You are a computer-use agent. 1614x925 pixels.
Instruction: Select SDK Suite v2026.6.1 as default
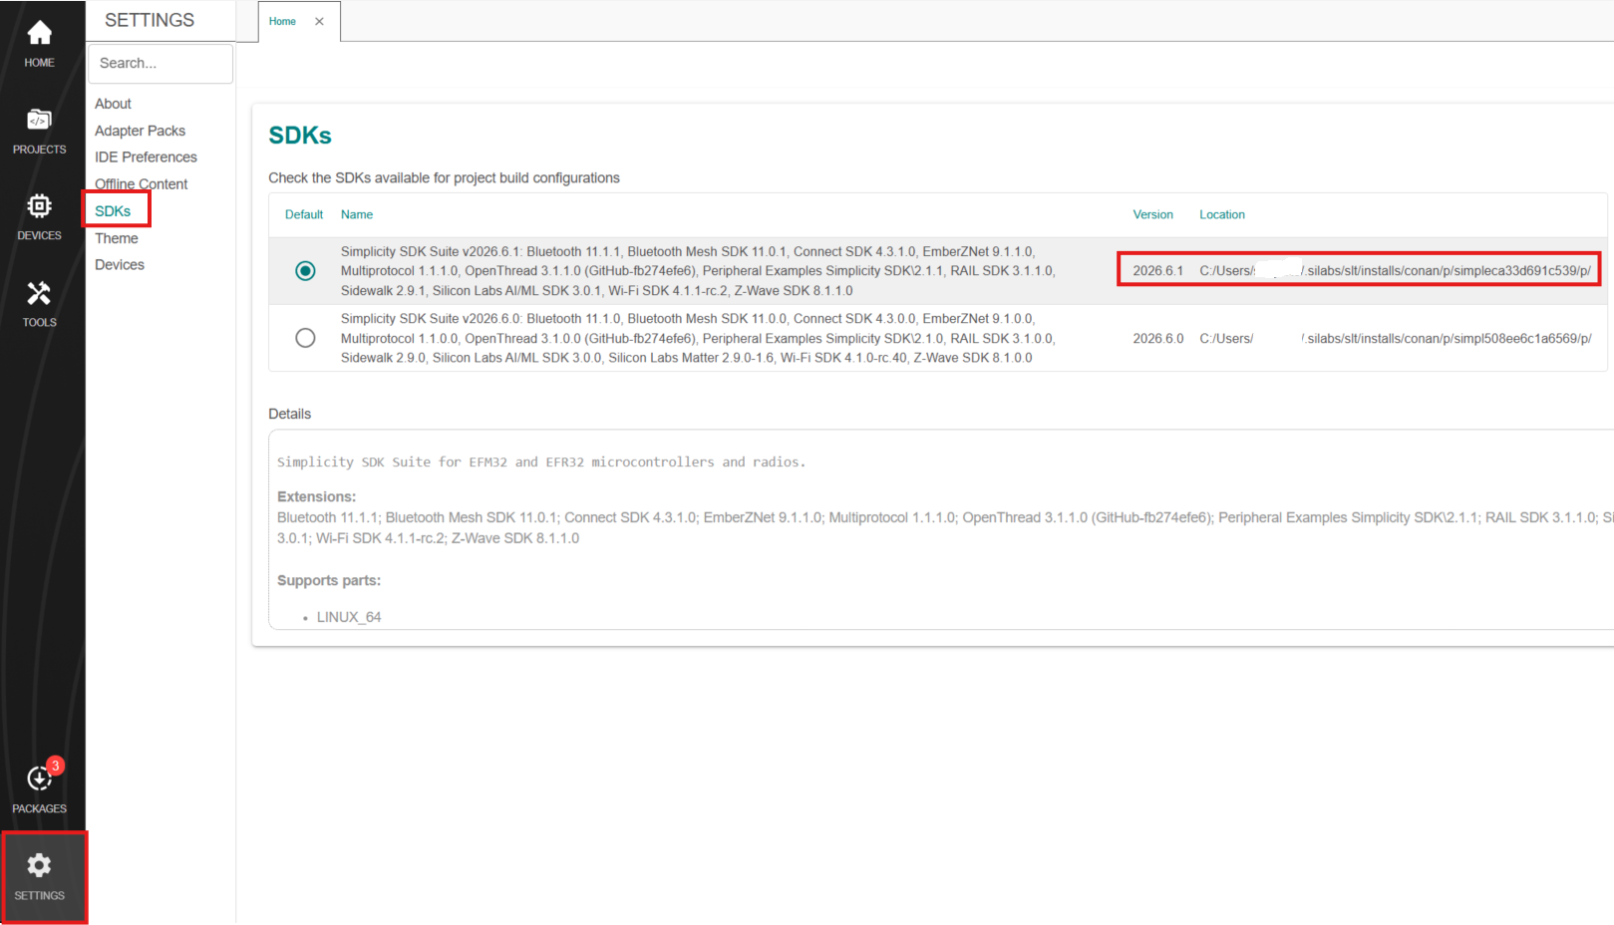point(305,271)
